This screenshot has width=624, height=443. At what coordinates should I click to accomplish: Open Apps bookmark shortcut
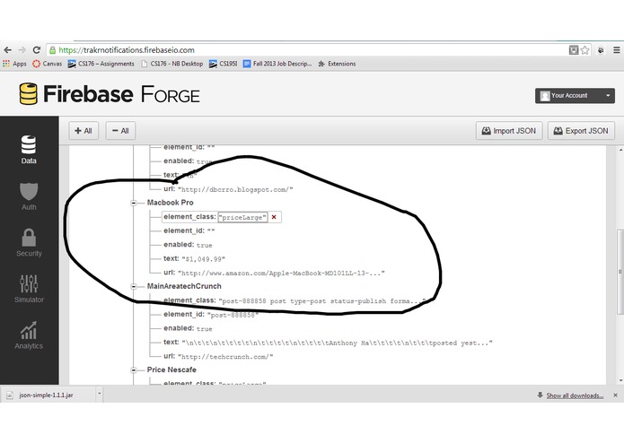pyautogui.click(x=14, y=64)
